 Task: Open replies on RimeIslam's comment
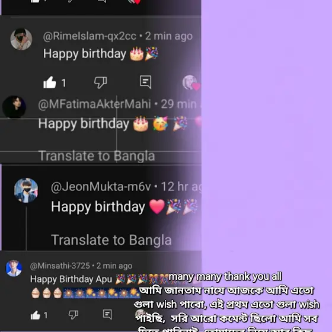[146, 82]
